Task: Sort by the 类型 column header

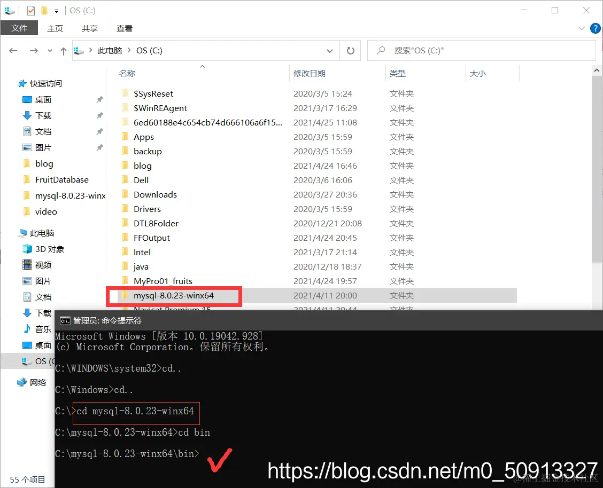Action: click(397, 73)
